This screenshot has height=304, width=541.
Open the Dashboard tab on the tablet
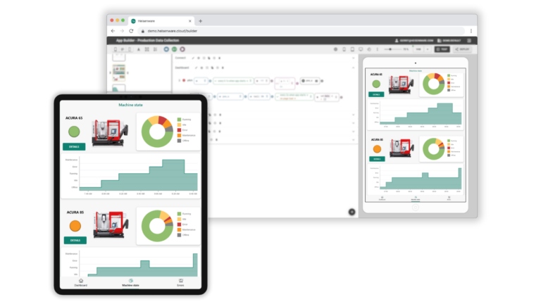coord(81,282)
